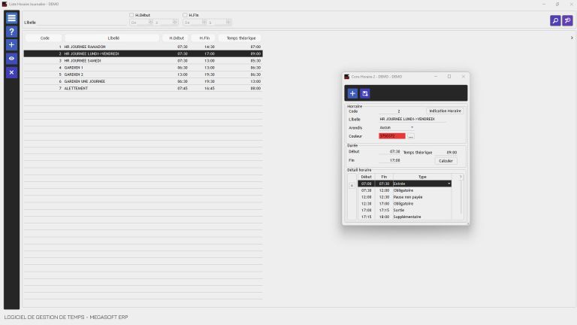Save the schedule with the dialog disk icon
This screenshot has height=325, width=577.
[365, 93]
